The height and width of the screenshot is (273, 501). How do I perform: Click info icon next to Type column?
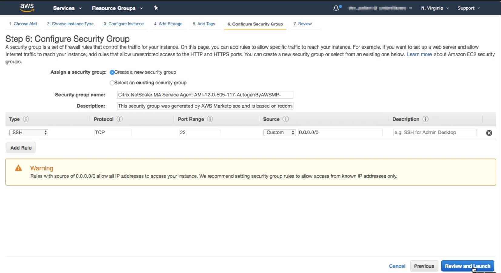(26, 119)
